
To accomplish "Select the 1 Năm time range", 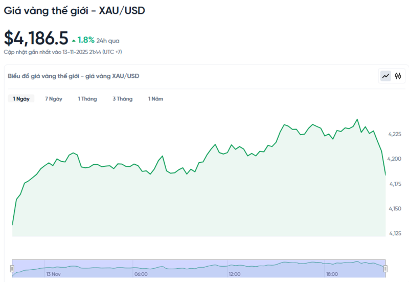I will 156,99.
